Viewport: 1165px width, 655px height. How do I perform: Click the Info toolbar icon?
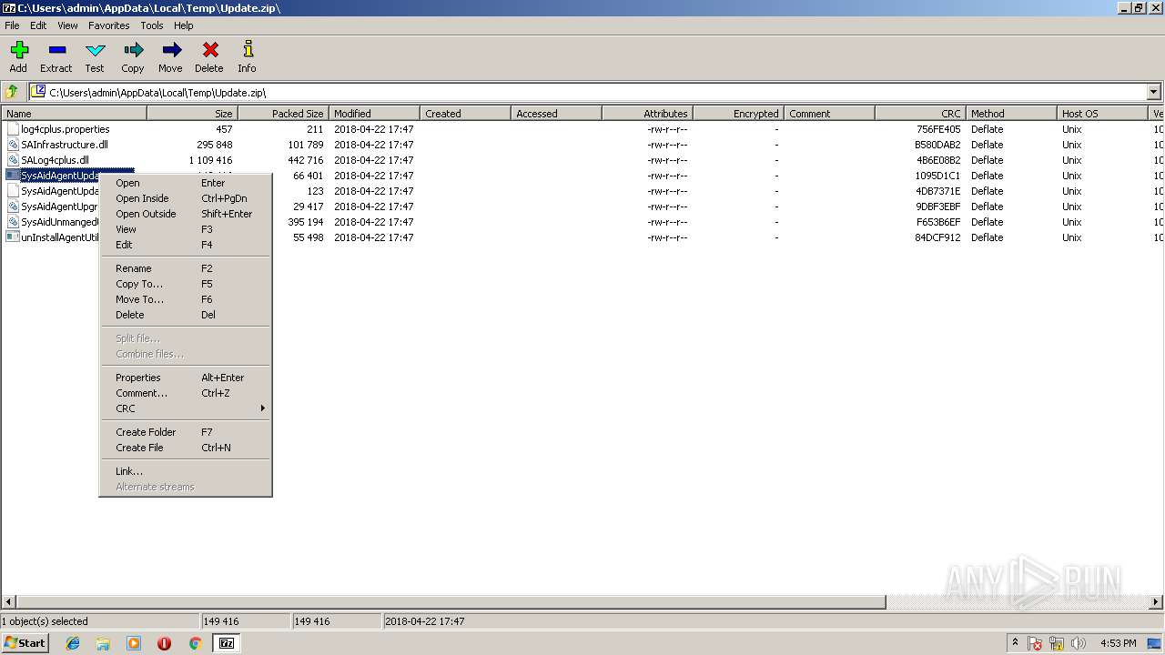pyautogui.click(x=247, y=56)
